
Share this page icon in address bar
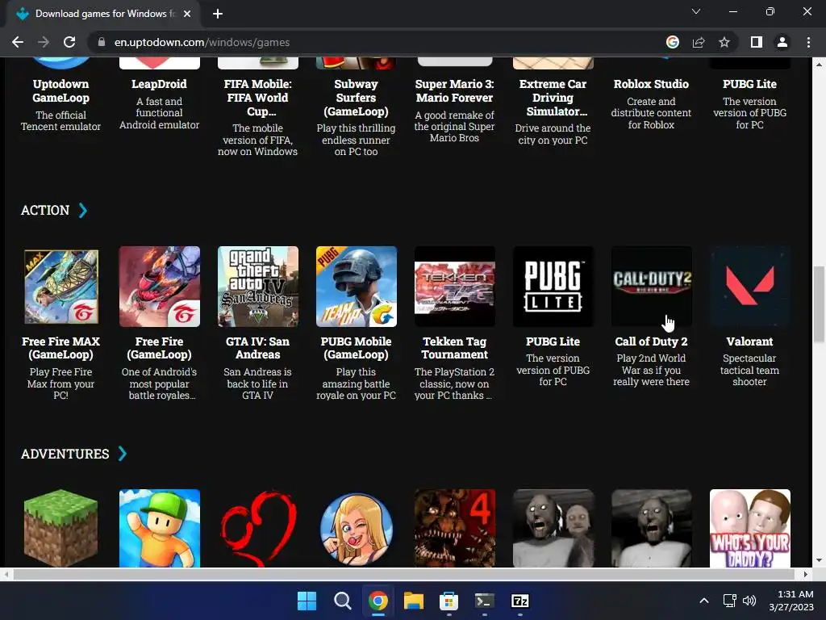pos(699,42)
